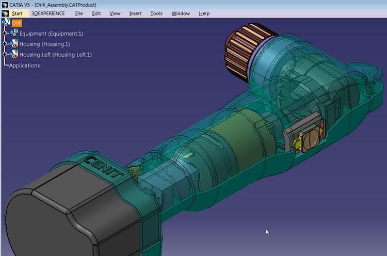Open the Tools menu
Screen dimensions: 387x256
point(156,13)
